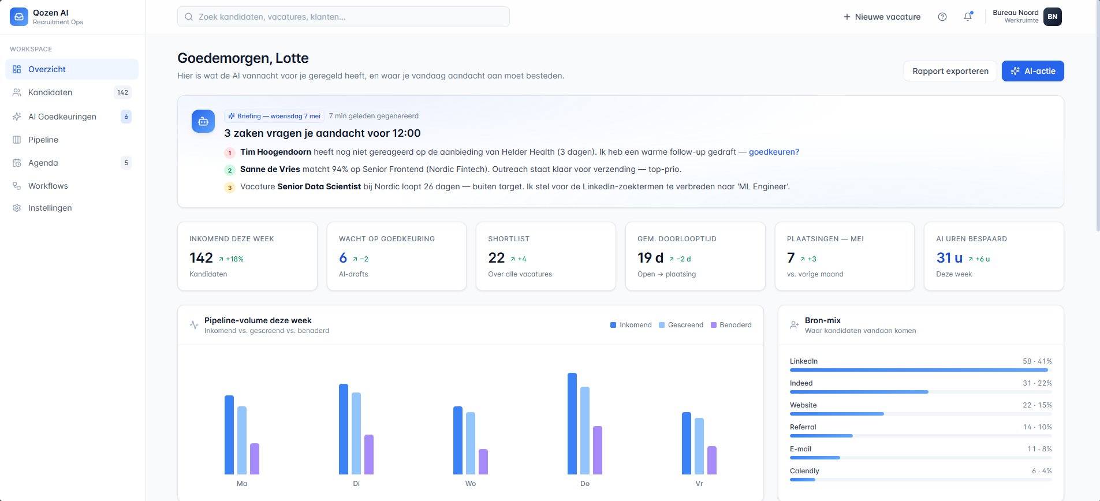Open Instellingen in the sidebar
This screenshot has height=501, width=1100.
pyautogui.click(x=72, y=208)
